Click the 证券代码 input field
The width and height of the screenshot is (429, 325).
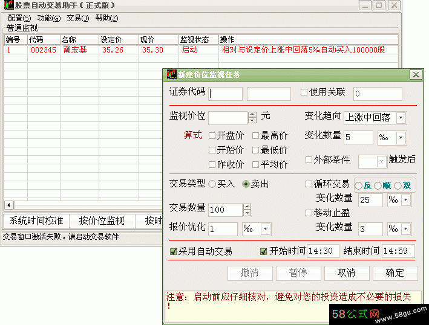pyautogui.click(x=225, y=94)
